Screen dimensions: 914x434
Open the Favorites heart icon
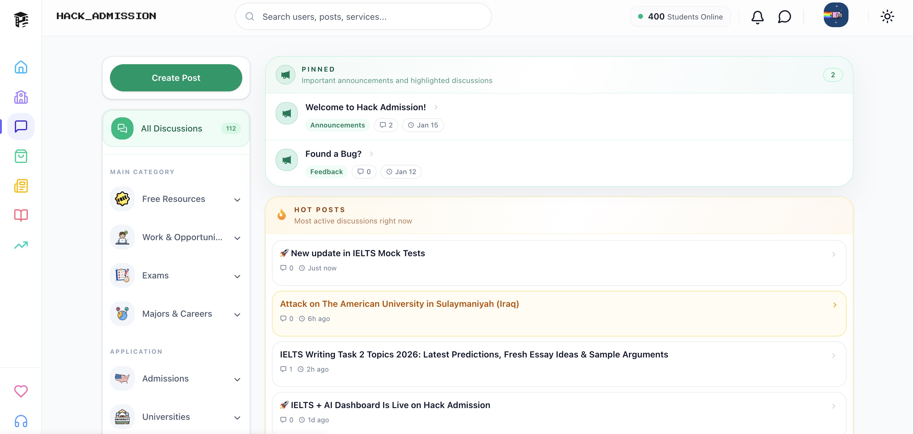(x=21, y=391)
